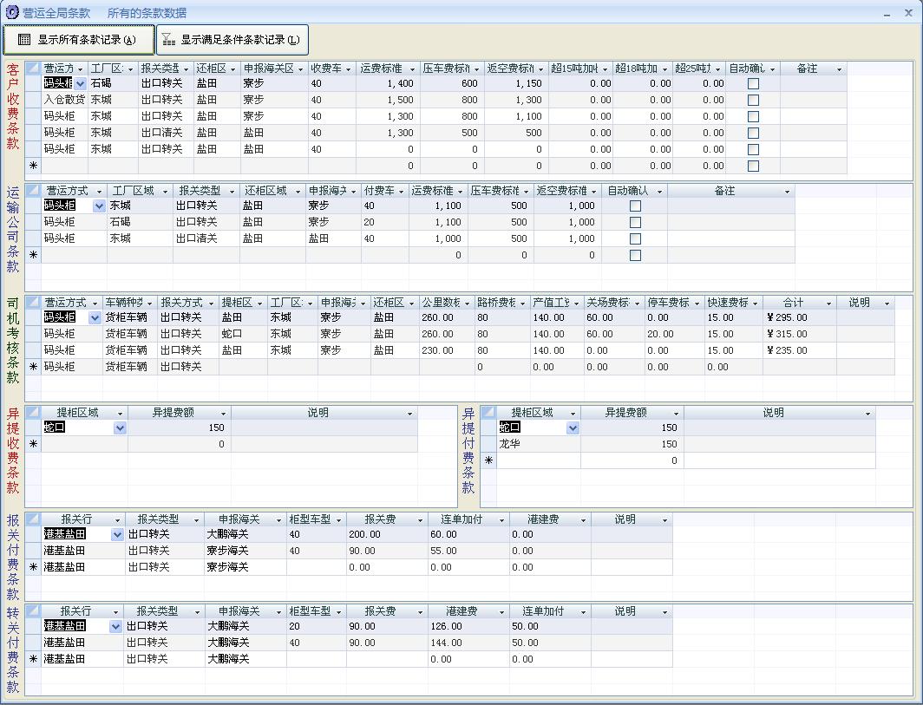Screen dimensions: 923x705
Task: Toggle 自动确认 checkbox for 石碣 customer row
Action: [x=753, y=83]
